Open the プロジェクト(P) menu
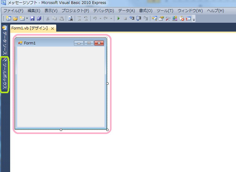The width and height of the screenshot is (236, 172). point(75,11)
